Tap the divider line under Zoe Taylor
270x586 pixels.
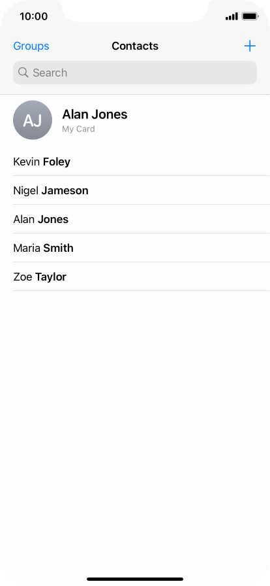[x=142, y=291]
